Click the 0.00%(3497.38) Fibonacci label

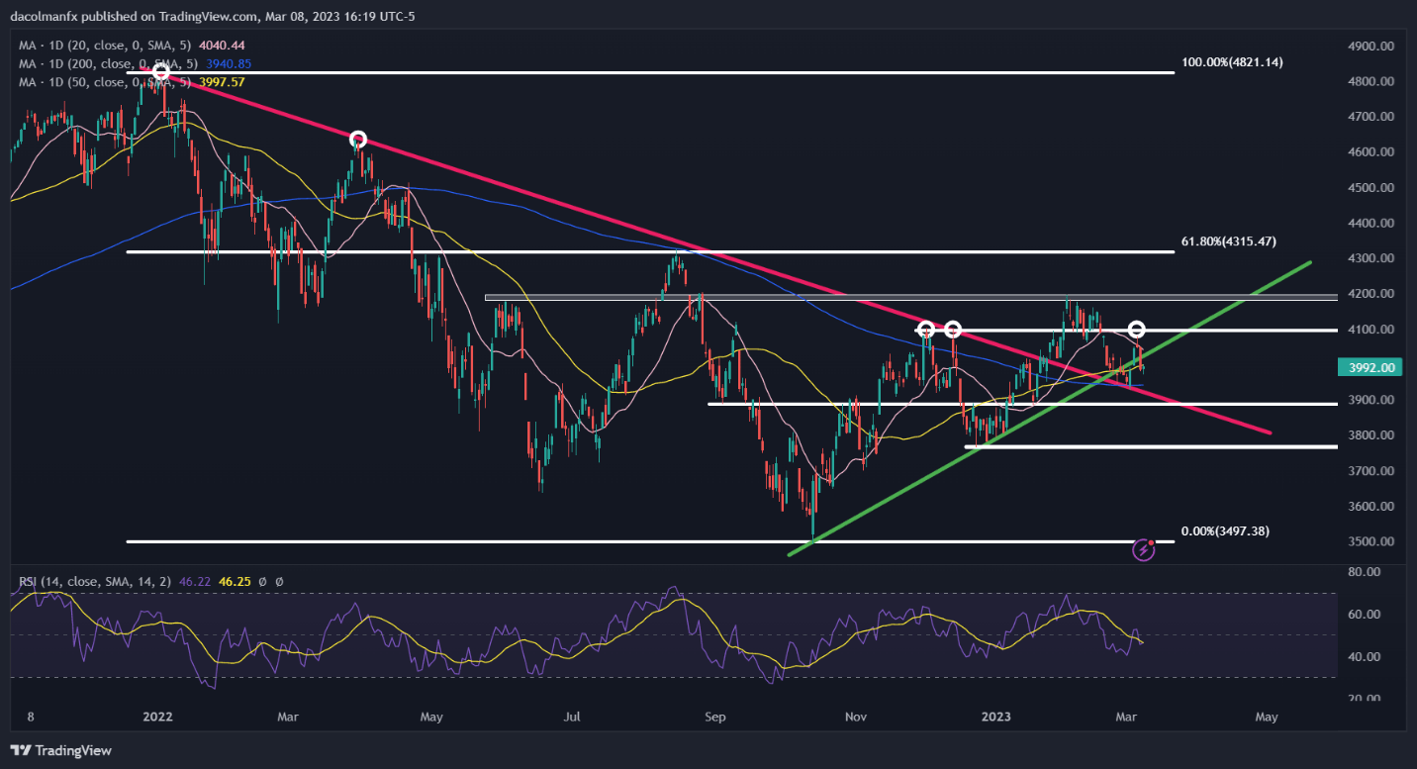1225,530
